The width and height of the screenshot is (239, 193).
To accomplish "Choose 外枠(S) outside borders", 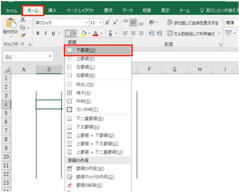I will coord(98,101).
